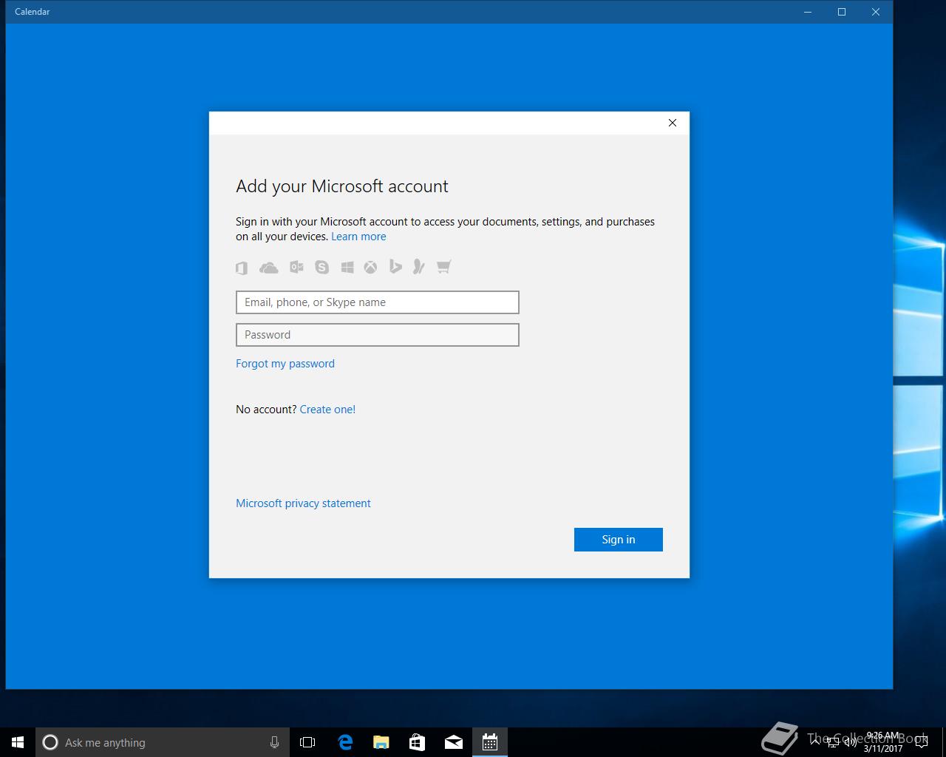Image resolution: width=946 pixels, height=757 pixels.
Task: Click Forgot my password link
Action: [285, 364]
